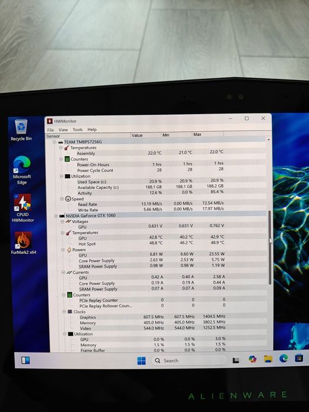
Task: Launch the FurMark2 x64 desktop shortcut
Action: (24, 243)
